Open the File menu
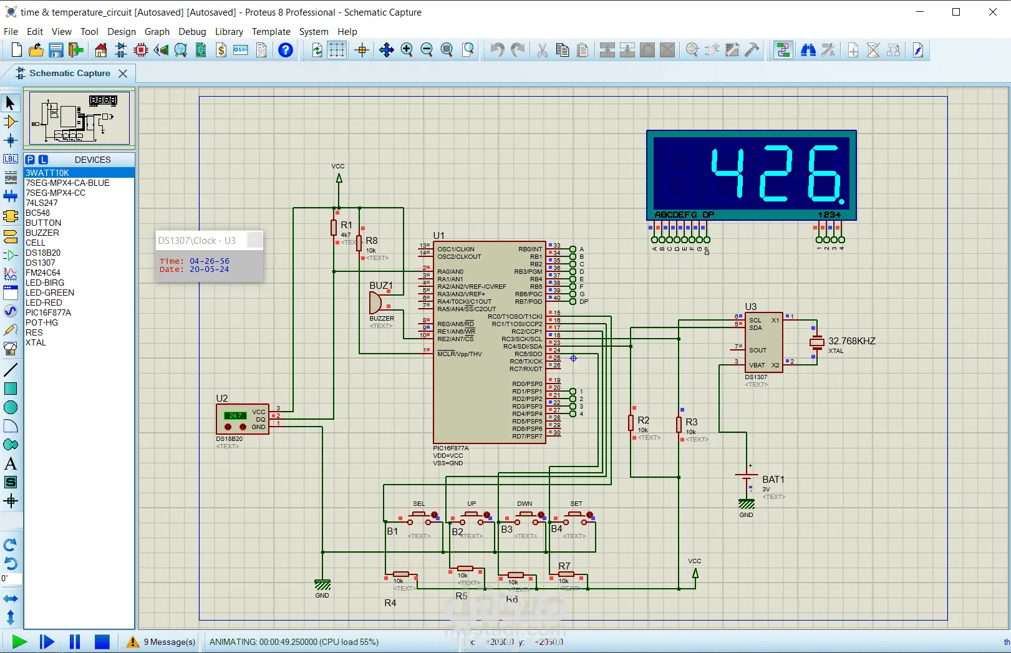This screenshot has height=653, width=1011. 11,32
